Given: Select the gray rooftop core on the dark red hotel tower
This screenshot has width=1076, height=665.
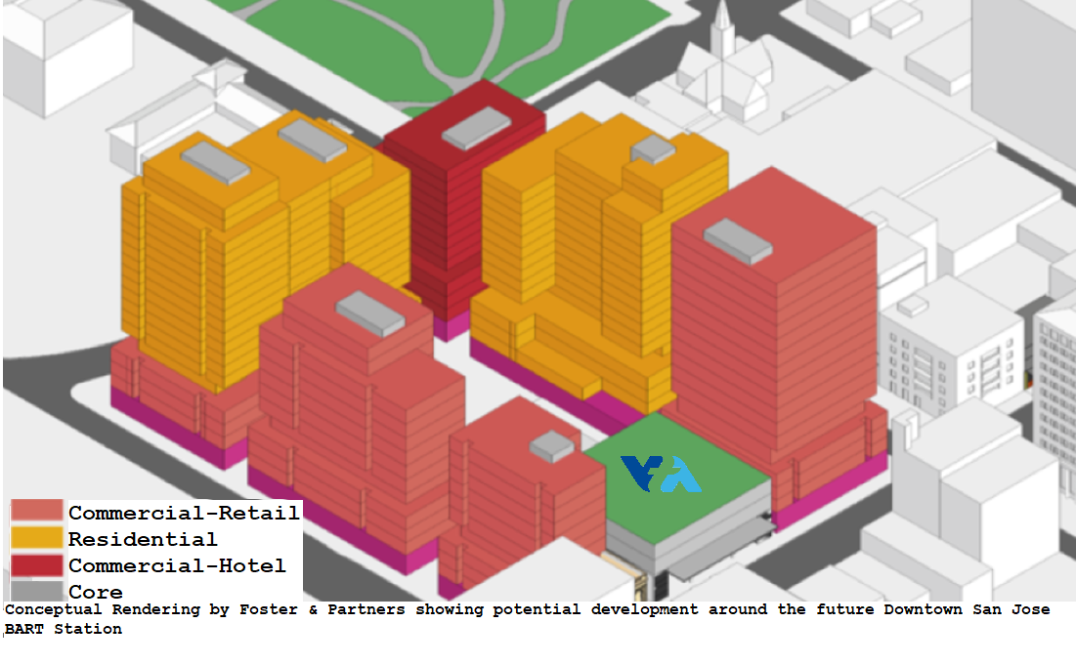Looking at the screenshot, I should pyautogui.click(x=476, y=128).
